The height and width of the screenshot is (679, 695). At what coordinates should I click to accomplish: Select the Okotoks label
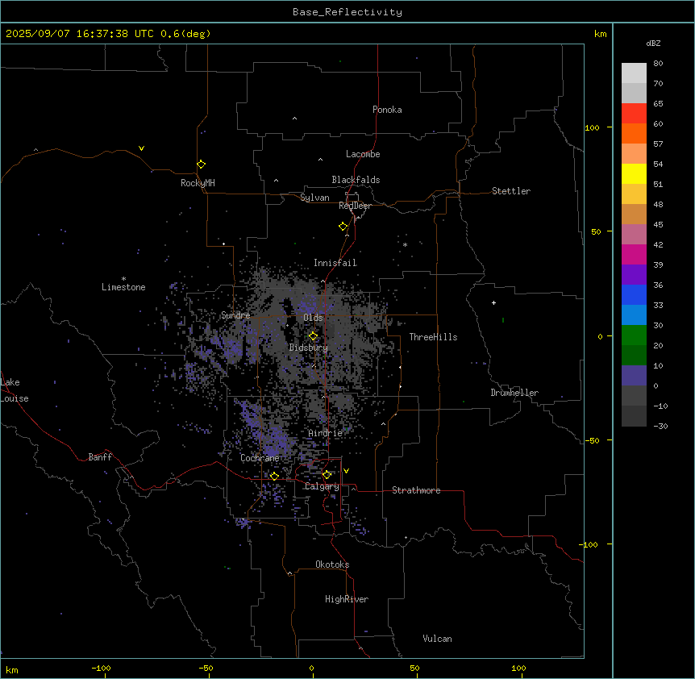[x=332, y=564]
